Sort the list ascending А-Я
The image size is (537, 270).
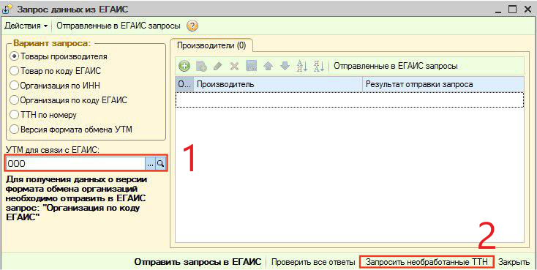[301, 66]
